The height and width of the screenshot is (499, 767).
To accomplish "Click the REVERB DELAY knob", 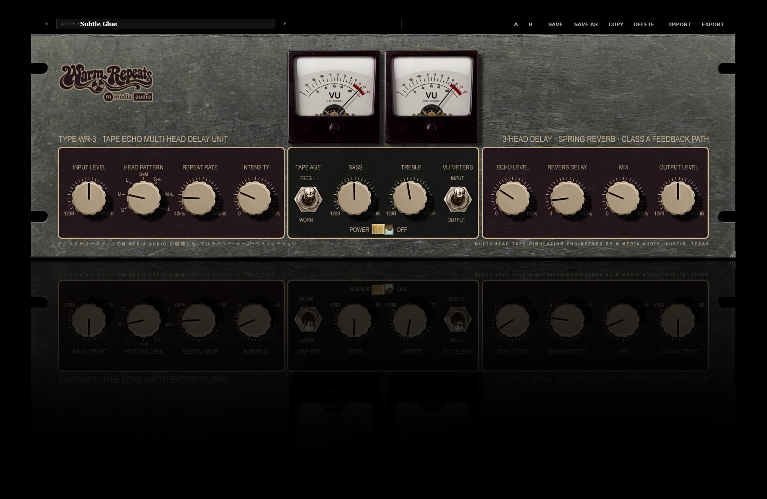I will click(567, 198).
